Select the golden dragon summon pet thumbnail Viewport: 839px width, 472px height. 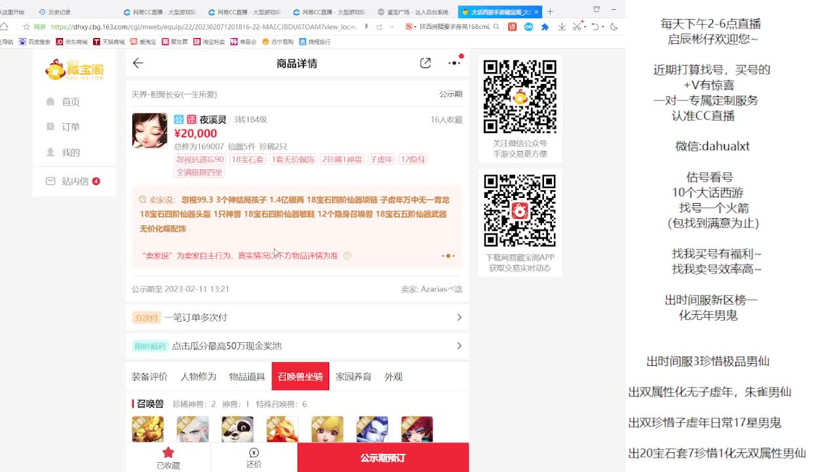click(148, 429)
